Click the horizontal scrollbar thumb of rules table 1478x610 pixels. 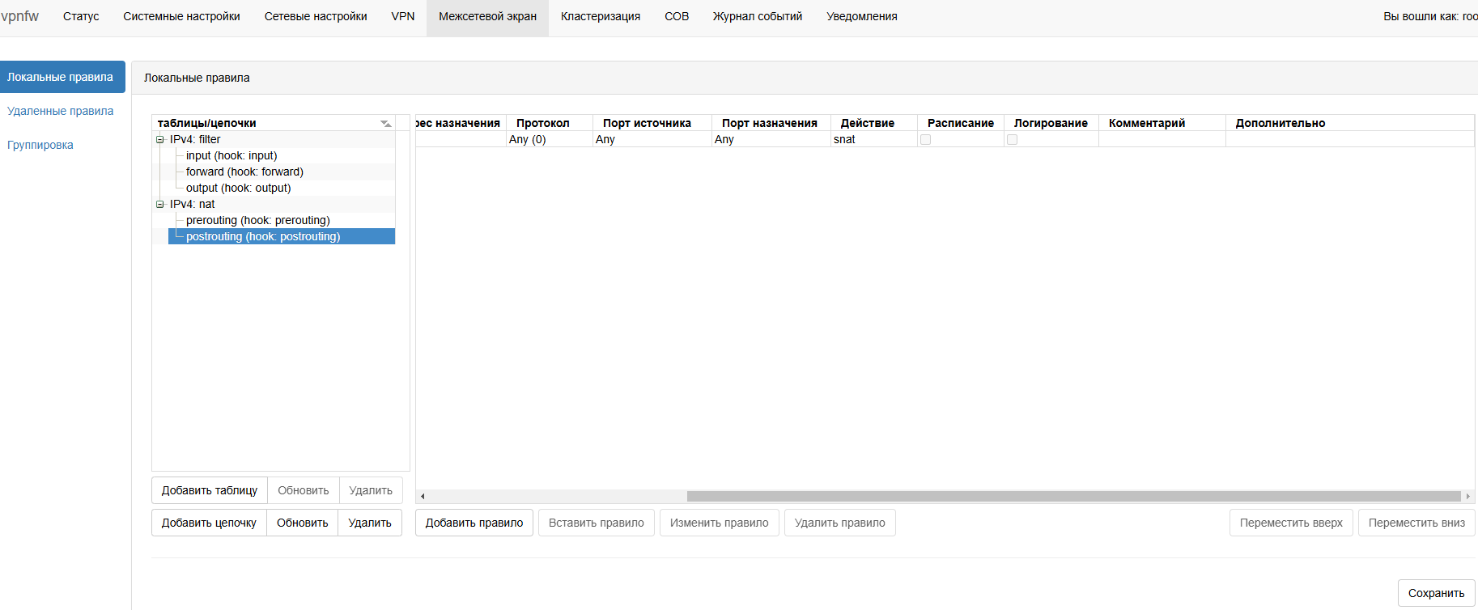[x=1073, y=497]
